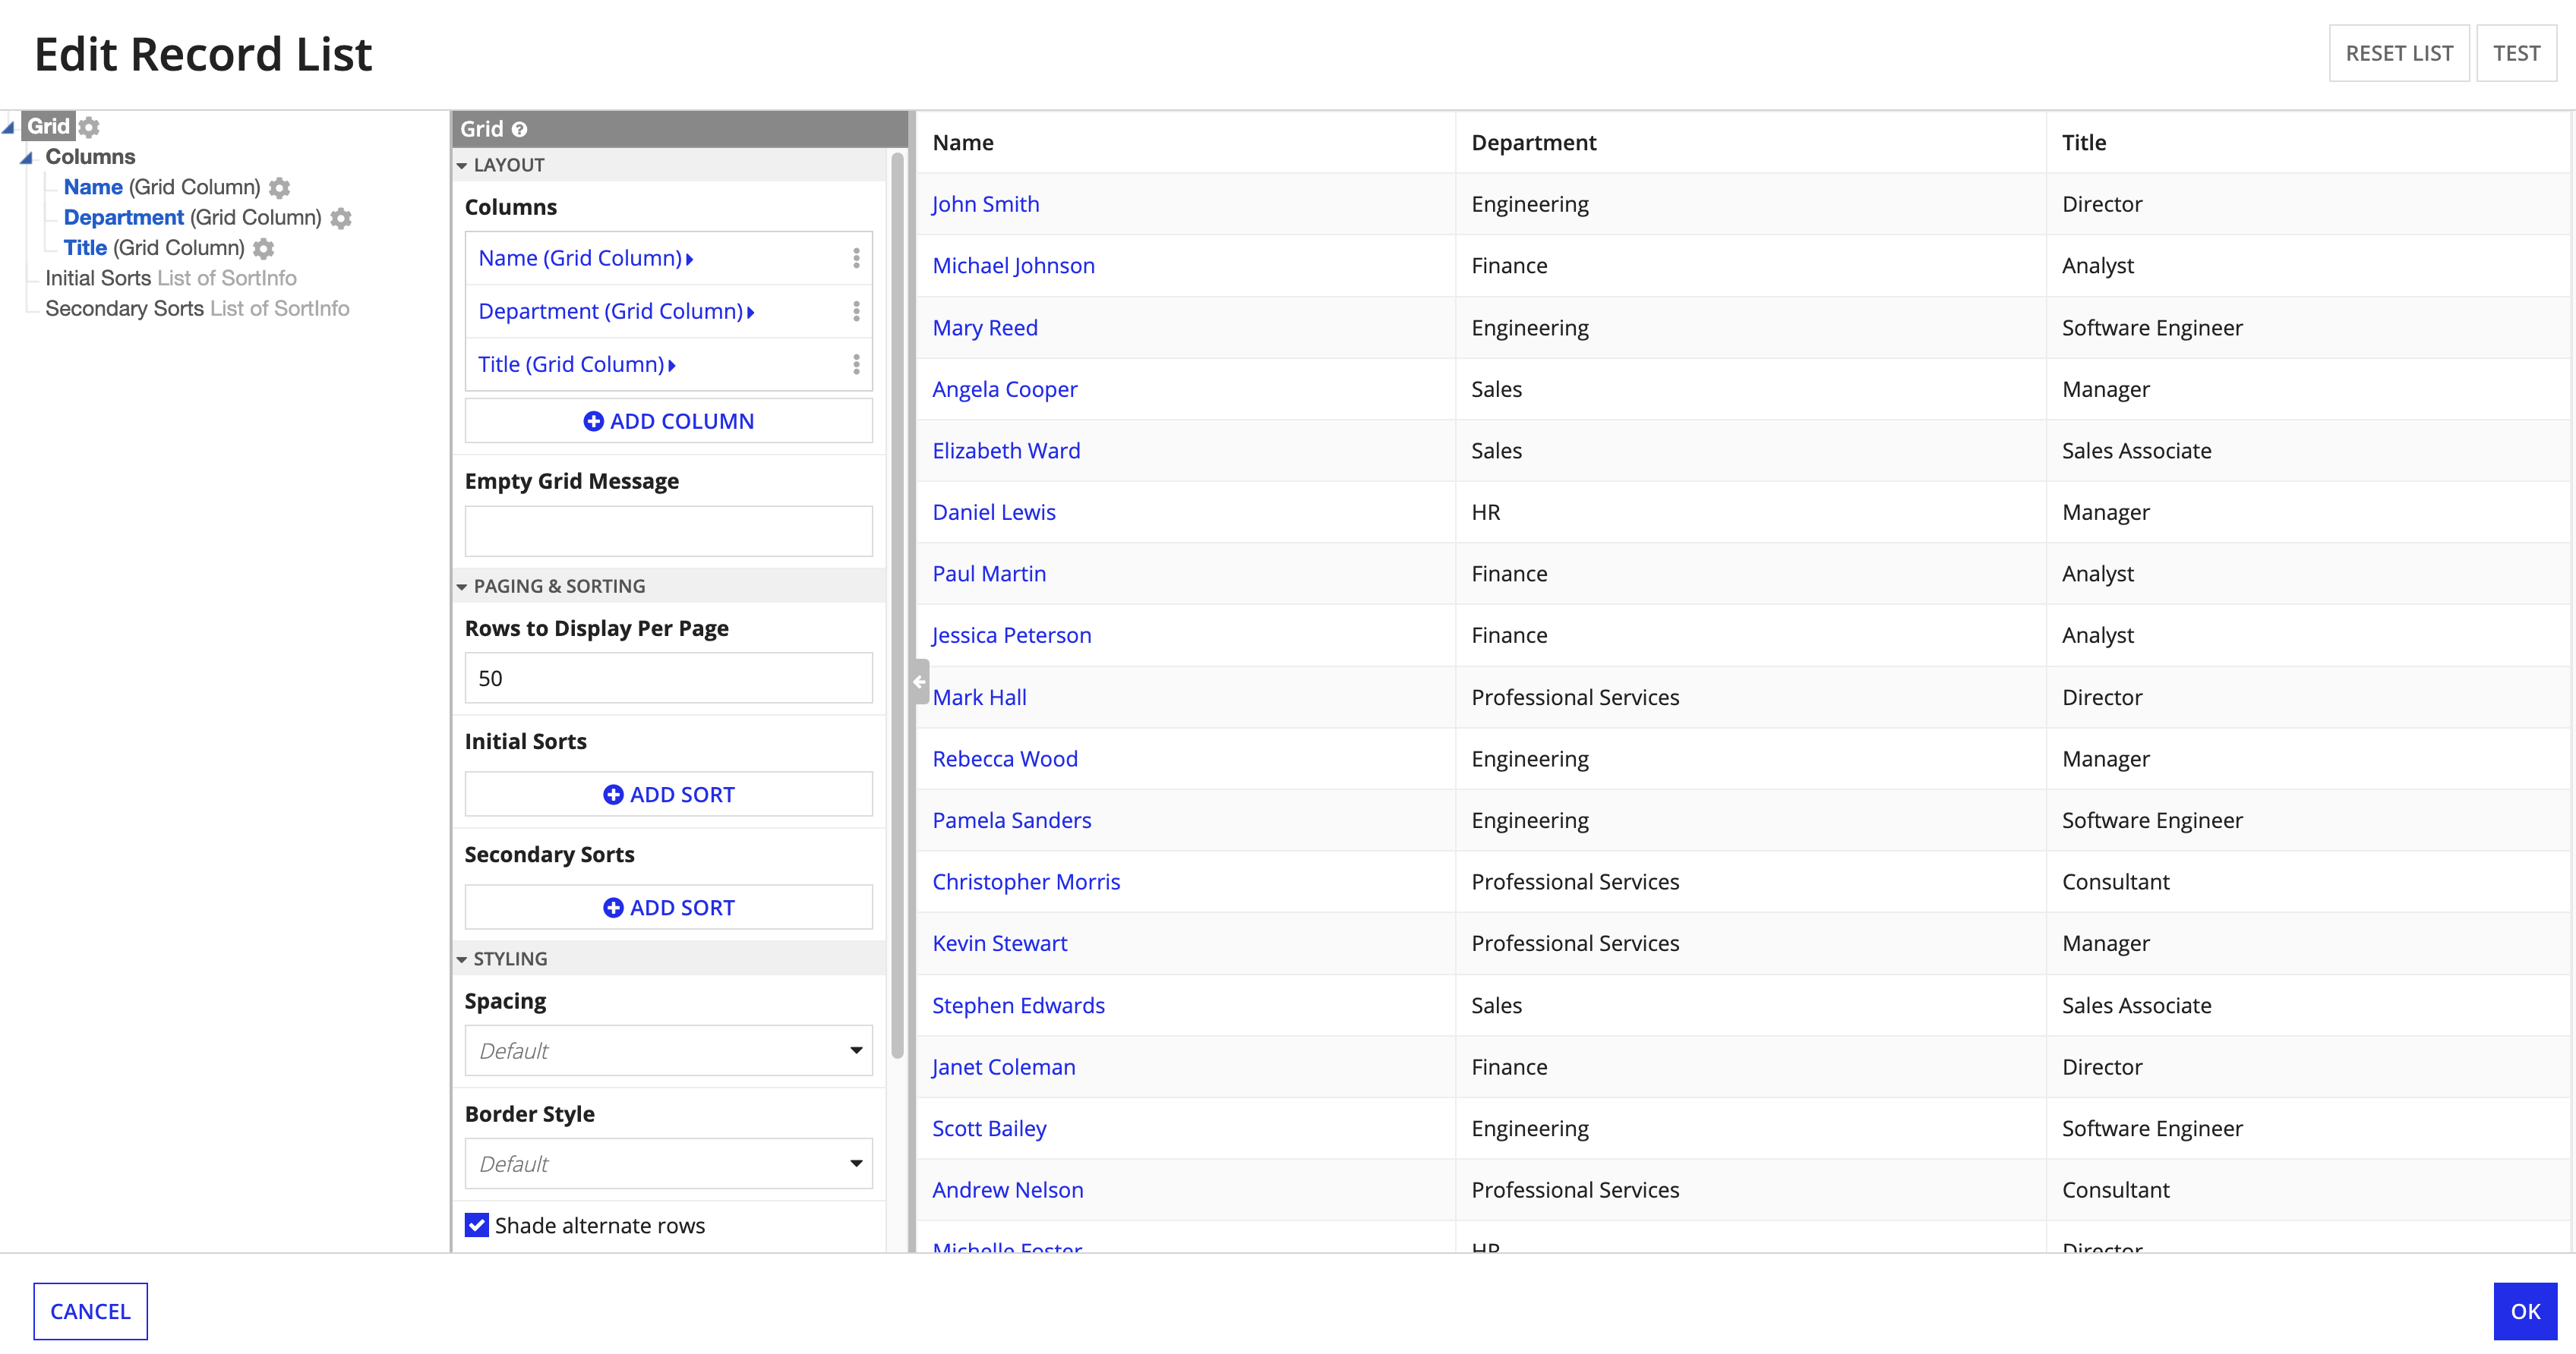Open Pamela Sanders record link

click(1012, 820)
